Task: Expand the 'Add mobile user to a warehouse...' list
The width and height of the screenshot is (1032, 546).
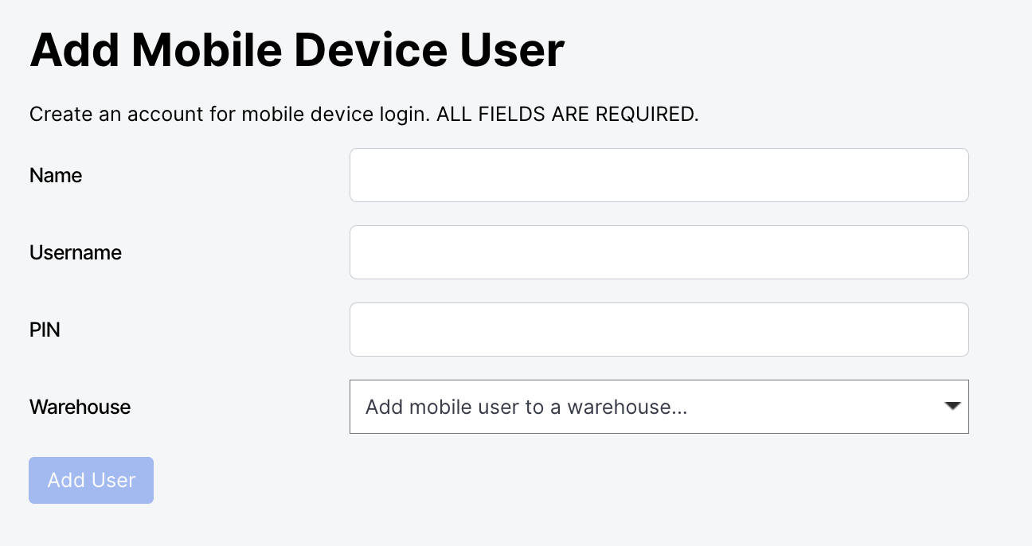Action: [x=659, y=407]
